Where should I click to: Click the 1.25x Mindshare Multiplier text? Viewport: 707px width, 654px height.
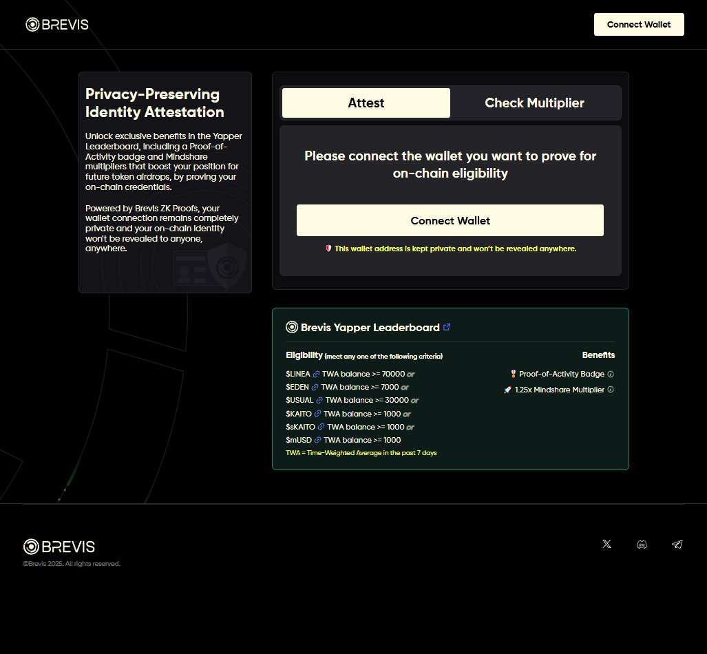point(559,390)
